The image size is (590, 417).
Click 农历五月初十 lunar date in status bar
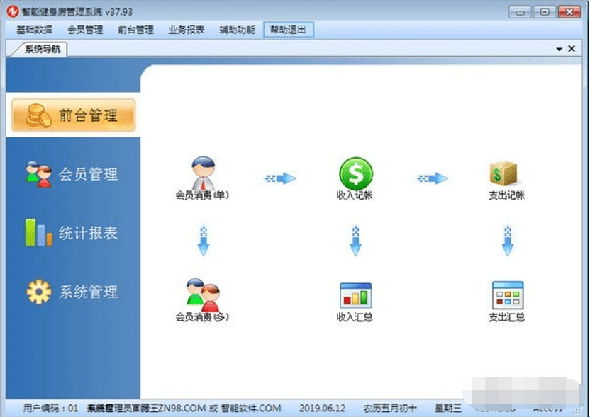tap(389, 408)
